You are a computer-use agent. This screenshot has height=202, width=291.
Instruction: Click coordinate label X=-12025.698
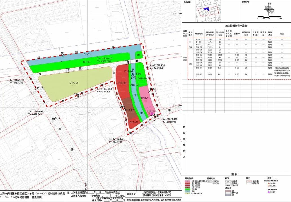[x=170, y=119]
